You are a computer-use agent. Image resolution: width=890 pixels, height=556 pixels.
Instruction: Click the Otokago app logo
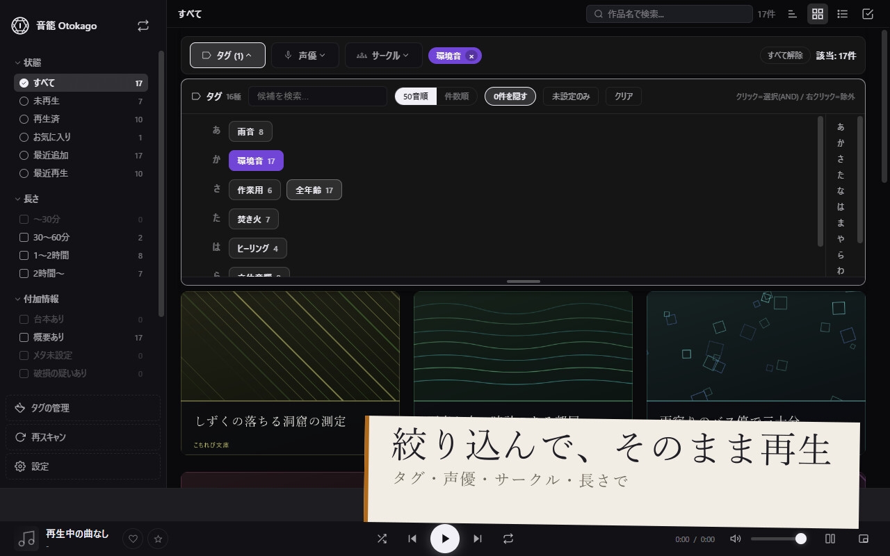20,26
